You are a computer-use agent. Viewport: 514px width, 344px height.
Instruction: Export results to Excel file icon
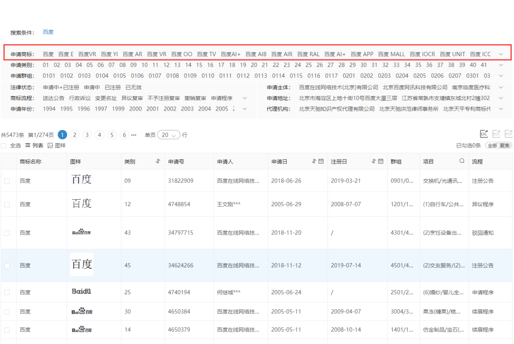484,134
